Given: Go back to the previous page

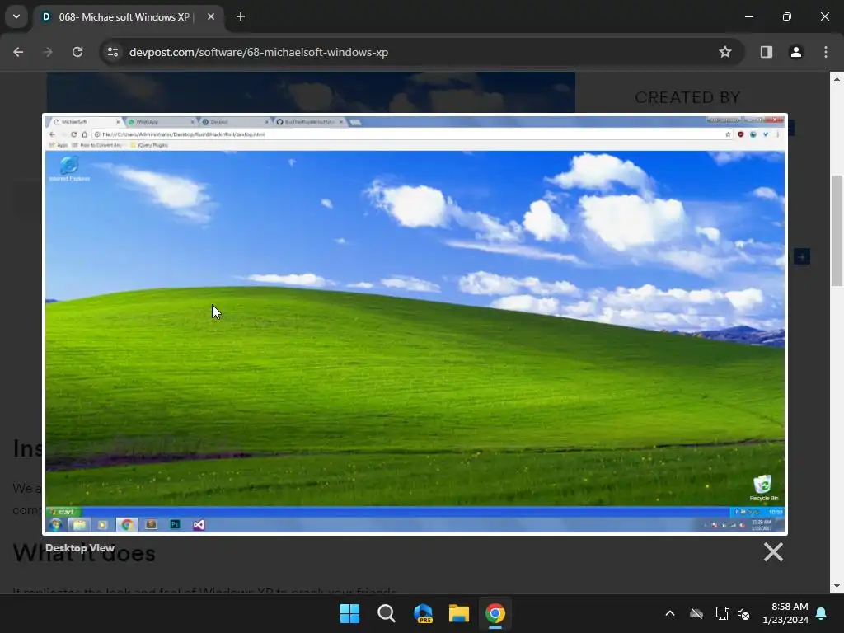Looking at the screenshot, I should pos(18,52).
